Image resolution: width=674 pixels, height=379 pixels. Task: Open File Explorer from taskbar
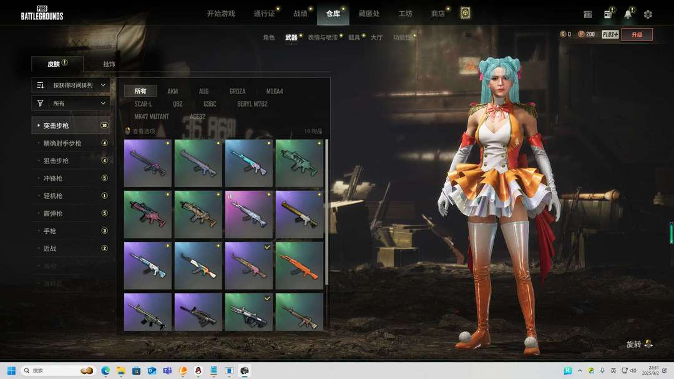click(x=121, y=370)
